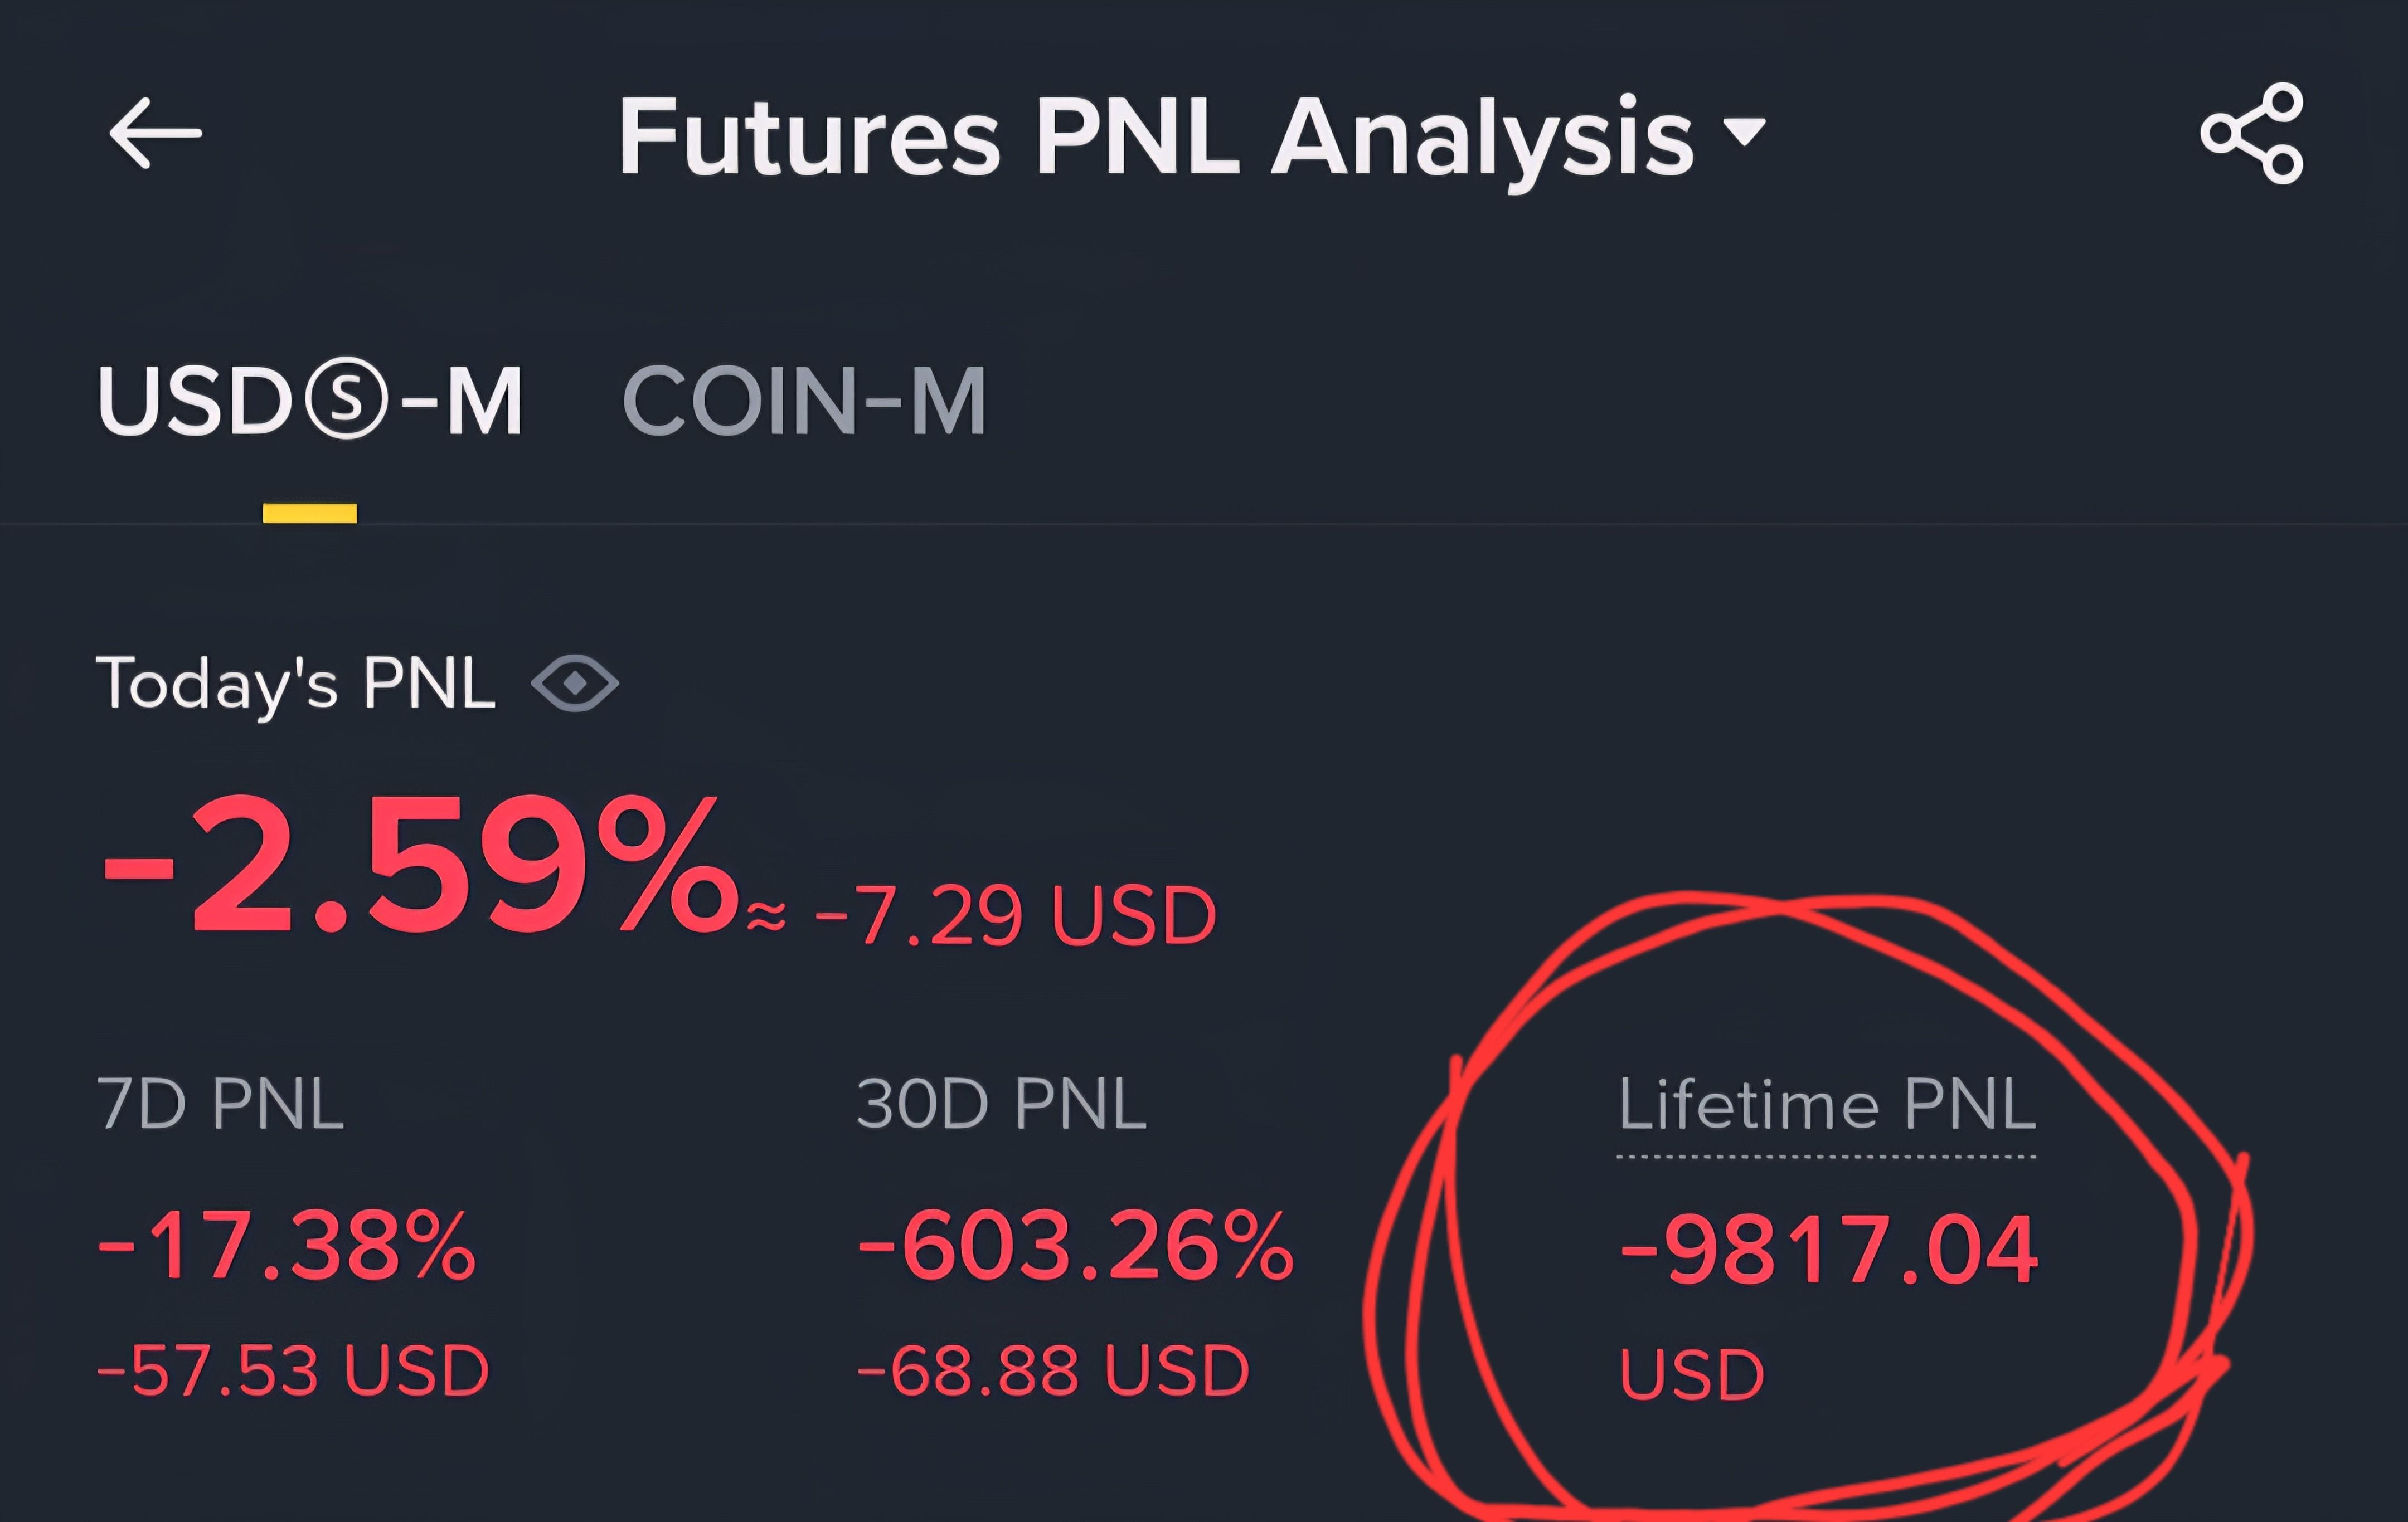2408x1522 pixels.
Task: Tap the -68.88 USD thirty-day amount
Action: pos(1054,1370)
